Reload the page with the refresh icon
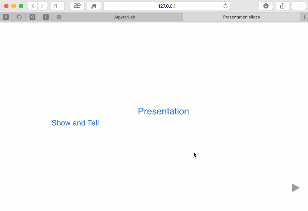Screen dimensions: 308x211 225,6
